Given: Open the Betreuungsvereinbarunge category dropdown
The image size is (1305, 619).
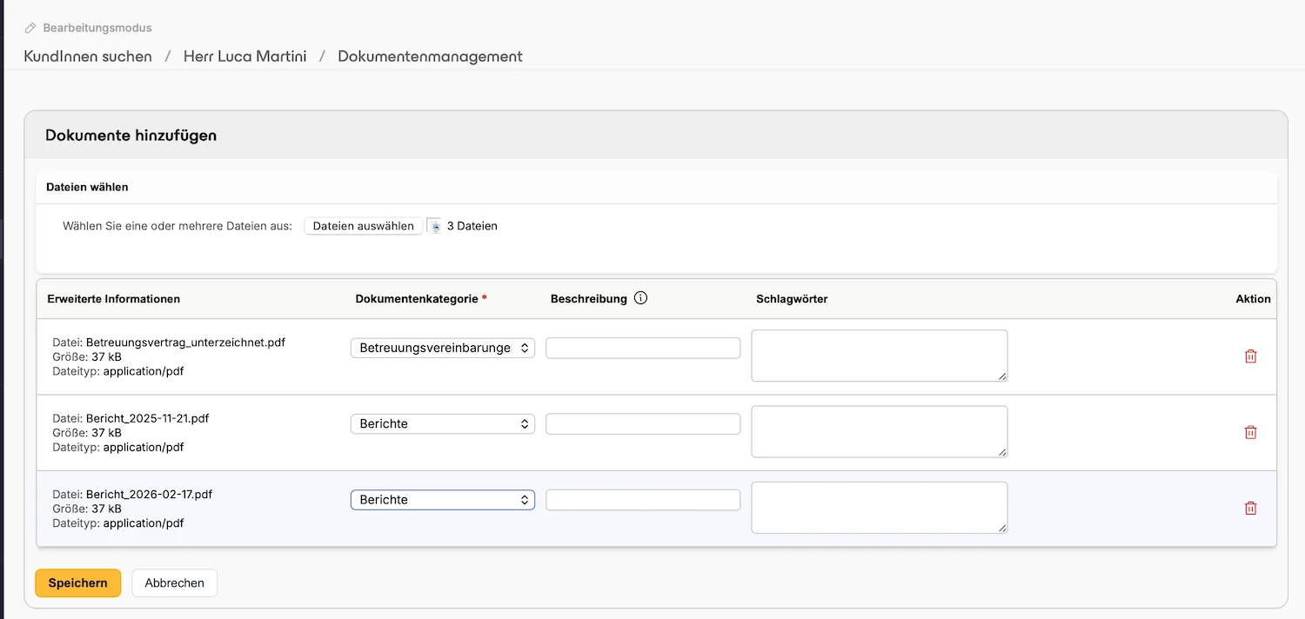Looking at the screenshot, I should click(443, 348).
